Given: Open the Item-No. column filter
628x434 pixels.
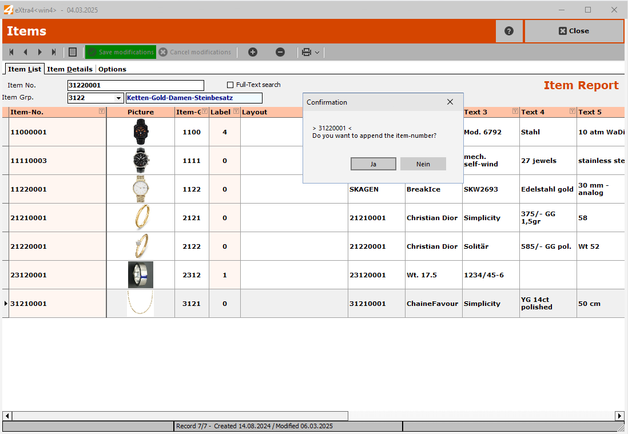Looking at the screenshot, I should pyautogui.click(x=101, y=112).
